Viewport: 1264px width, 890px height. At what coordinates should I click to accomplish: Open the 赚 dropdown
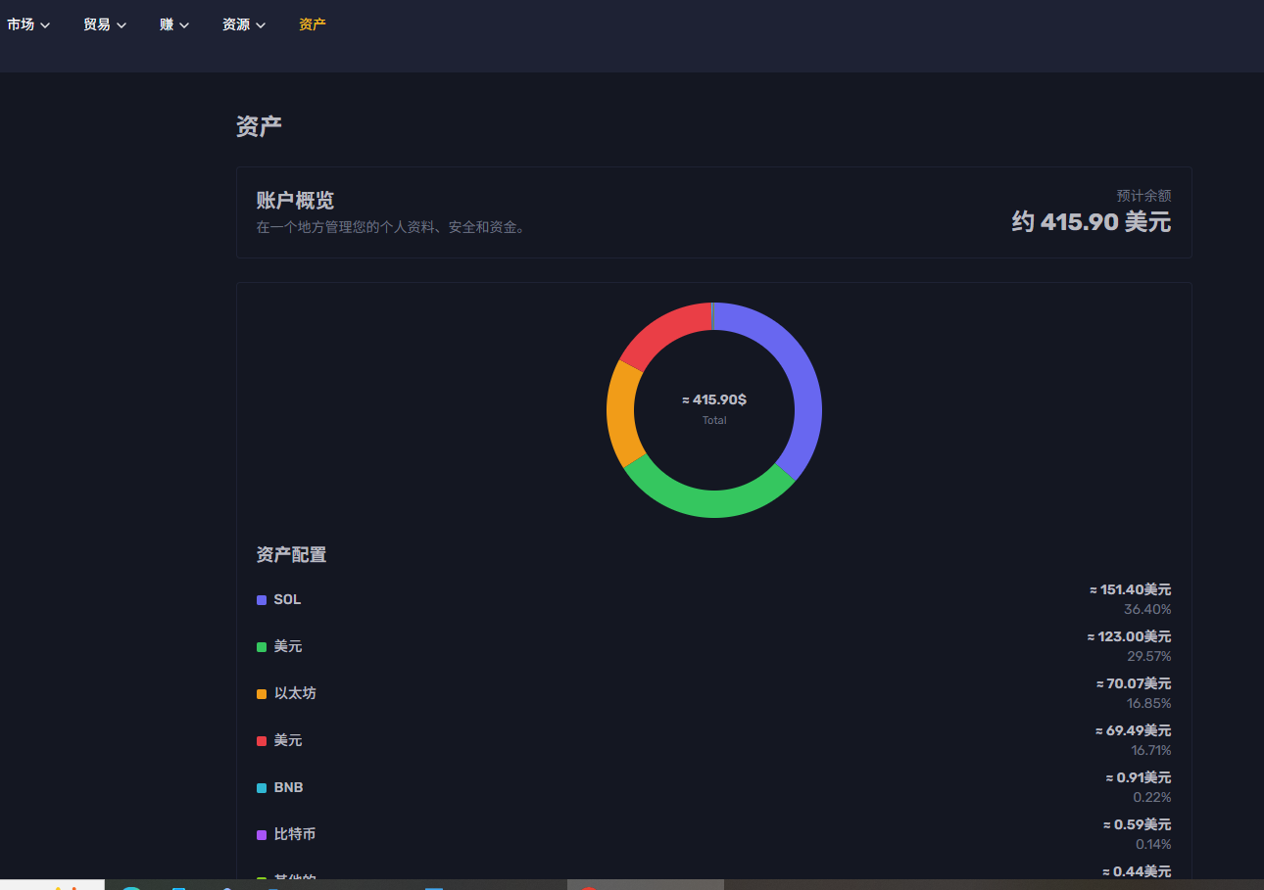173,24
